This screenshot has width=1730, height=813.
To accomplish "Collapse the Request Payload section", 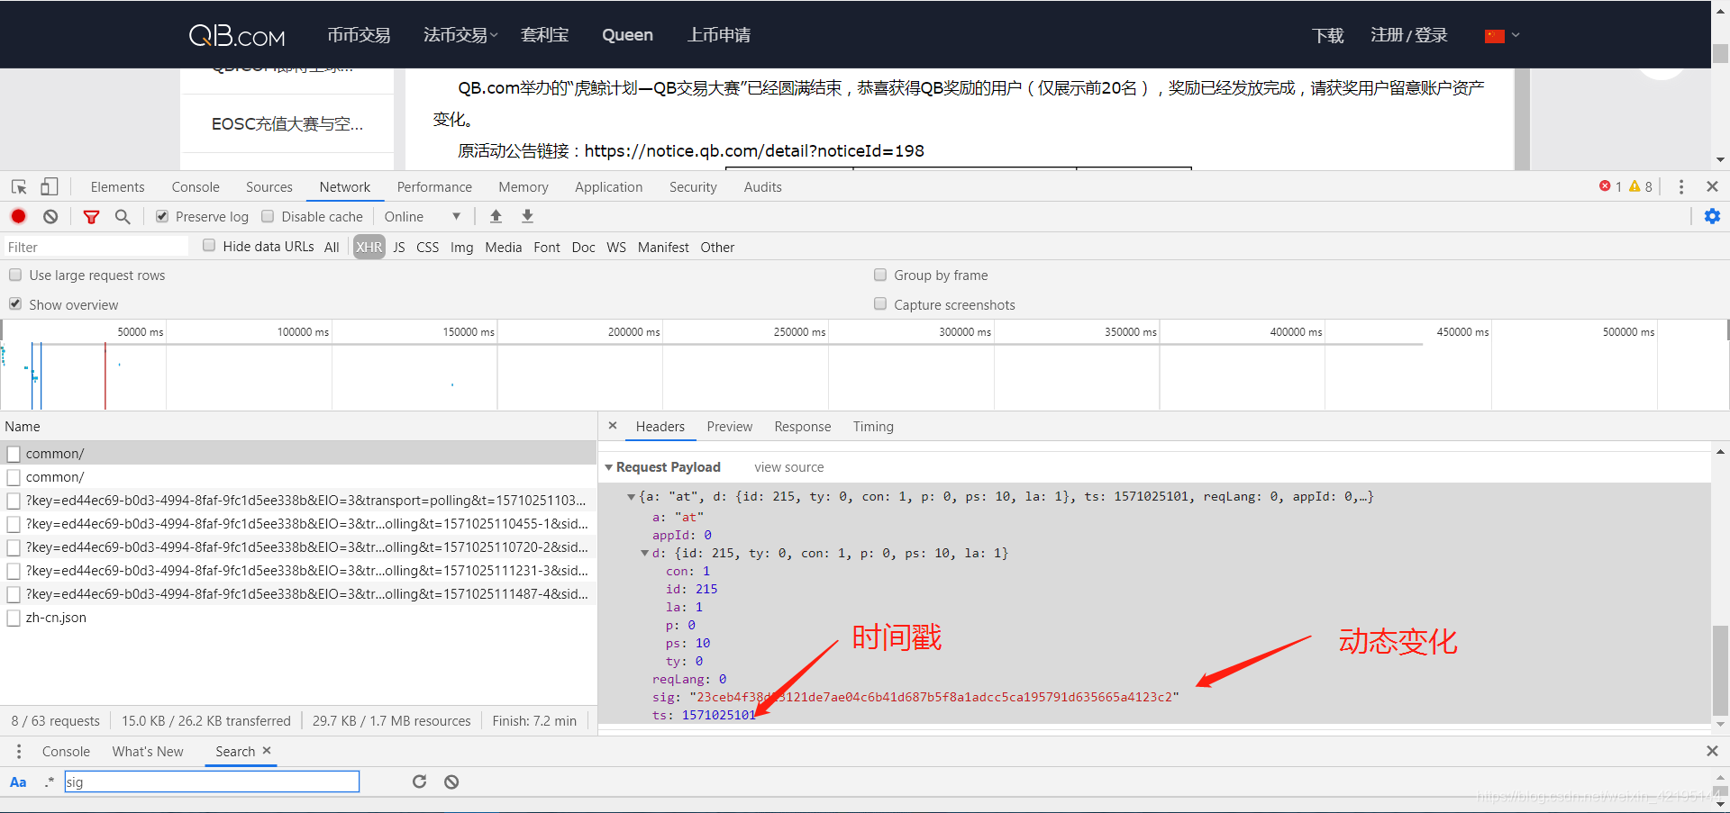I will (x=609, y=467).
